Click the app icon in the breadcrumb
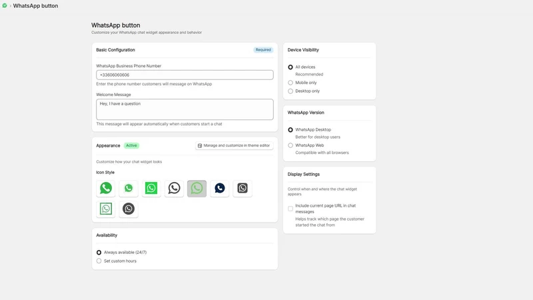The height and width of the screenshot is (300, 533). 5,5
